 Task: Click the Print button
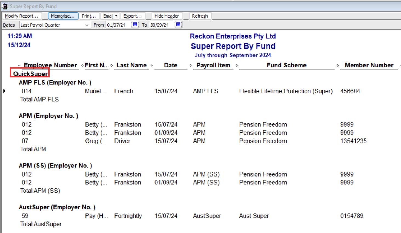click(x=89, y=16)
